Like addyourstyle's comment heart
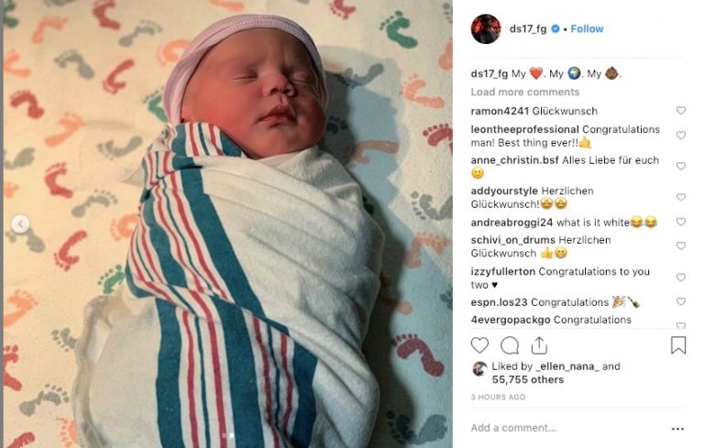 pyautogui.click(x=681, y=197)
